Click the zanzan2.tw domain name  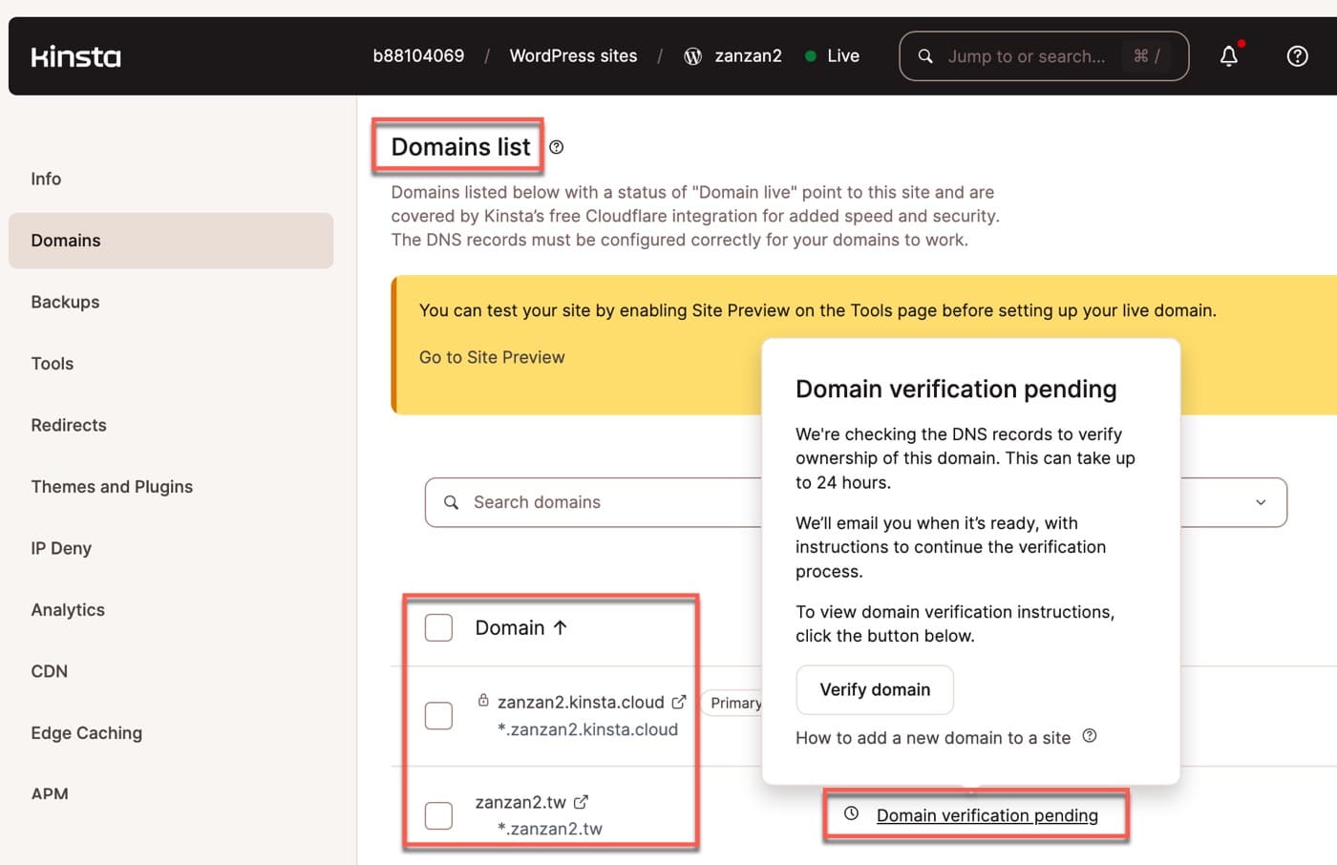tap(520, 802)
